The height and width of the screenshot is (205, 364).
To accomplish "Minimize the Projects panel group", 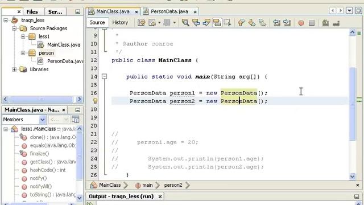I will click(x=78, y=11).
